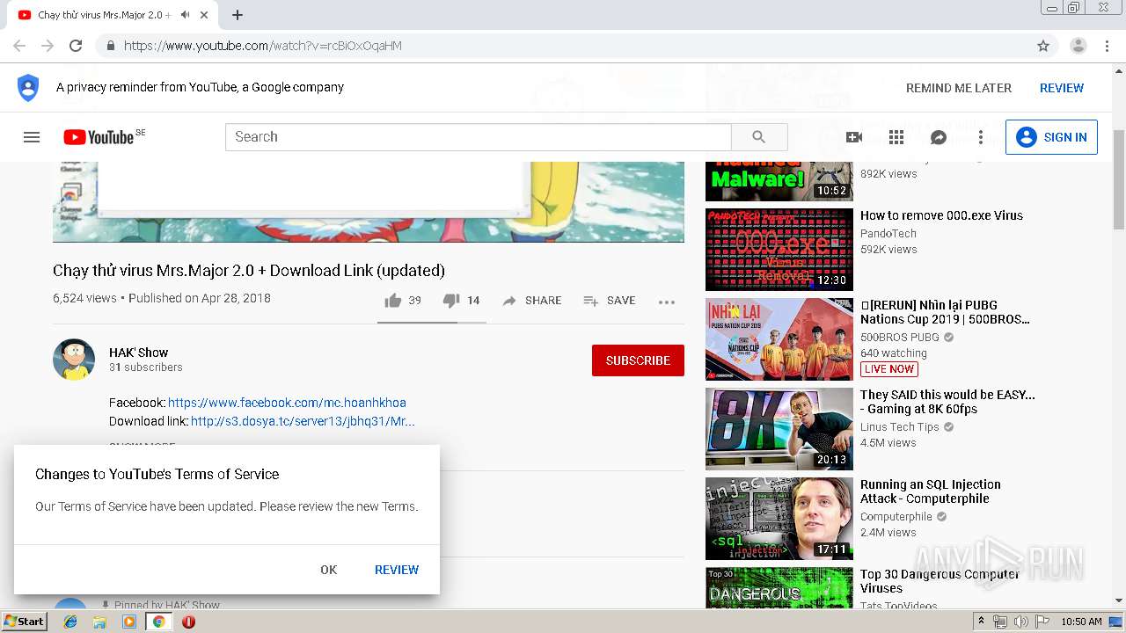
Task: Open the Computerphile channel name
Action: coord(896,517)
